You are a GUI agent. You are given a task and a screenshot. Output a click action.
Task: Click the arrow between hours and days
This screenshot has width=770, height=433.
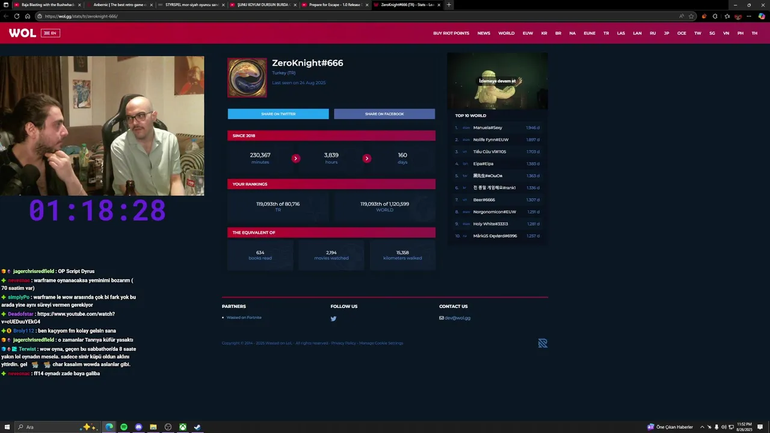tap(367, 158)
